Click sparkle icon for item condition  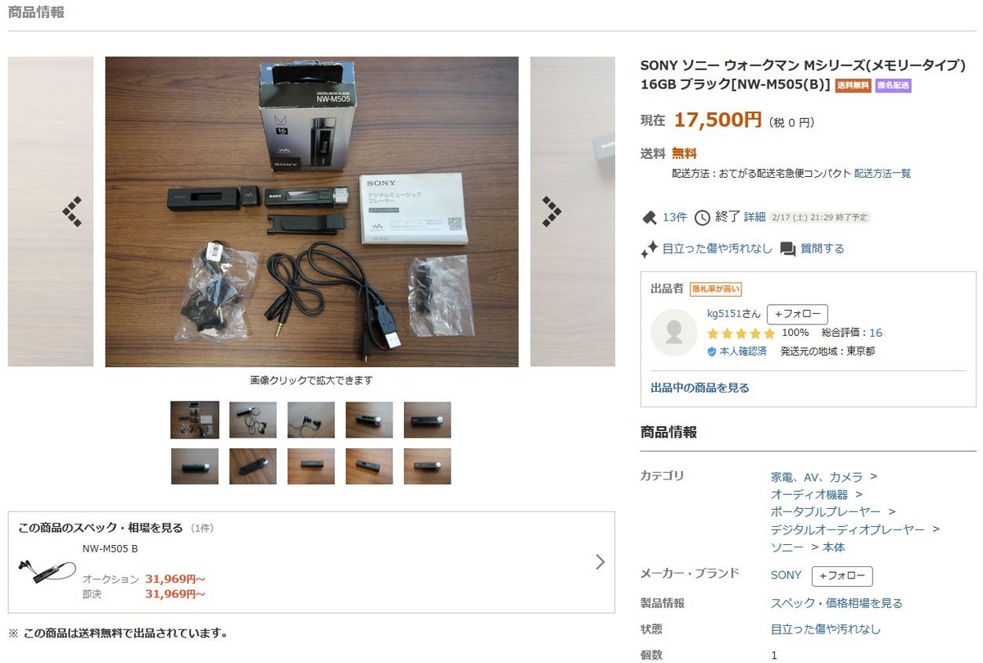tap(650, 248)
